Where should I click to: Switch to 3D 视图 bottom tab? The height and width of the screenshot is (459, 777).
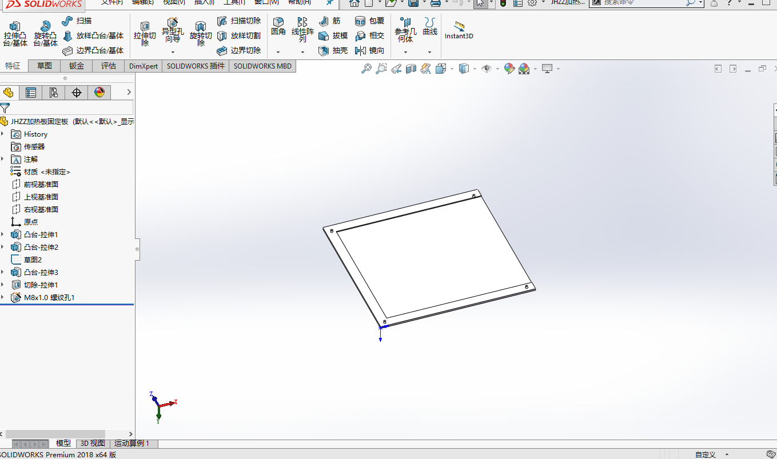click(93, 444)
